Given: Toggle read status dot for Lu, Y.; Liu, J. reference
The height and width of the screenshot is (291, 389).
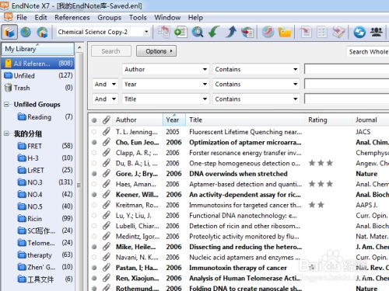Looking at the screenshot, I should 94,216.
